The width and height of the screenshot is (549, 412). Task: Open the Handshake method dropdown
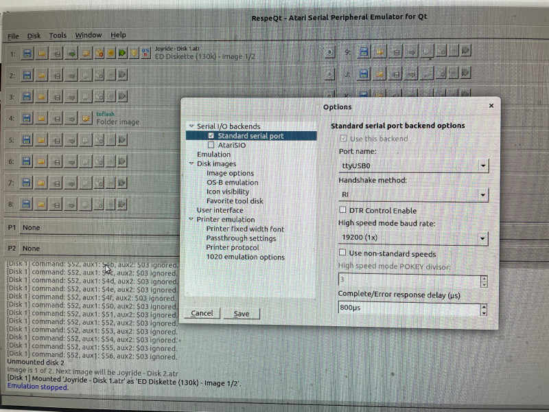pos(414,195)
